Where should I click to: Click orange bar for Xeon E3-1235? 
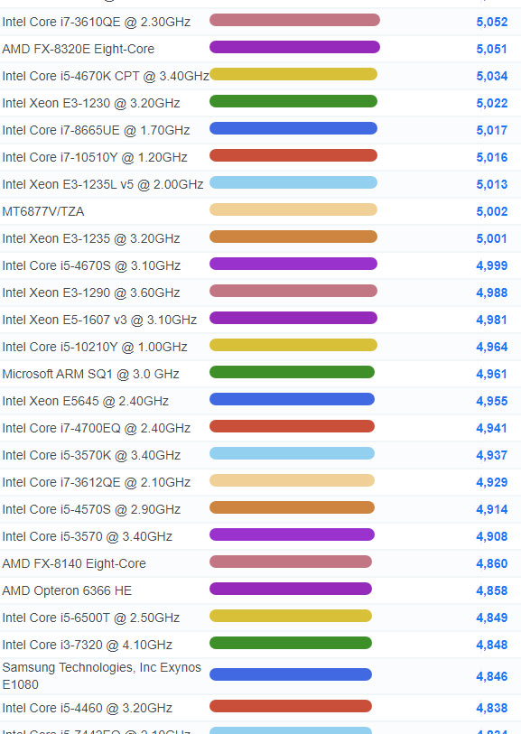[x=293, y=237]
